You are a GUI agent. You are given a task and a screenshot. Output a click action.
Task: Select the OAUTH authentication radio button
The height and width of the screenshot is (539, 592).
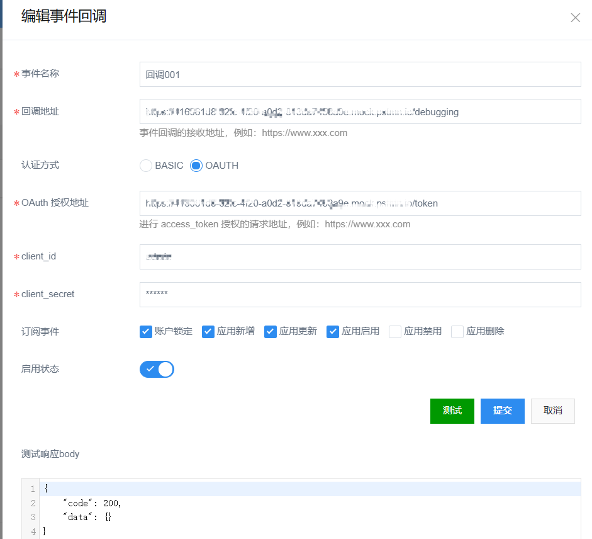pos(196,166)
